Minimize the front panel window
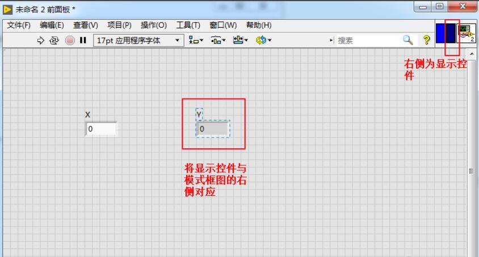Viewport: 479px width, 257px height. [423, 7]
